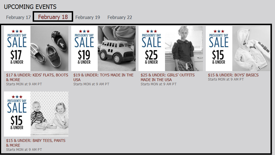Click the girl in outfit photo
This screenshot has height=155, width=275.
(184, 48)
